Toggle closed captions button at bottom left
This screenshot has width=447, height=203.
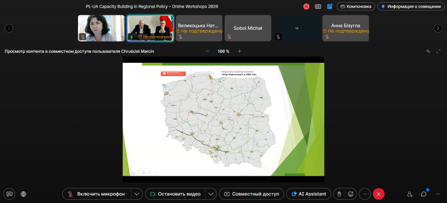point(9,194)
